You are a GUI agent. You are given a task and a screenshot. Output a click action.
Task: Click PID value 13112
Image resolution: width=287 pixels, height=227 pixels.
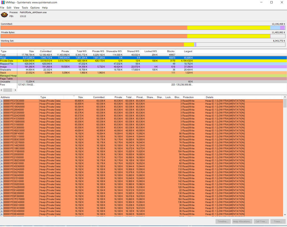23,16
